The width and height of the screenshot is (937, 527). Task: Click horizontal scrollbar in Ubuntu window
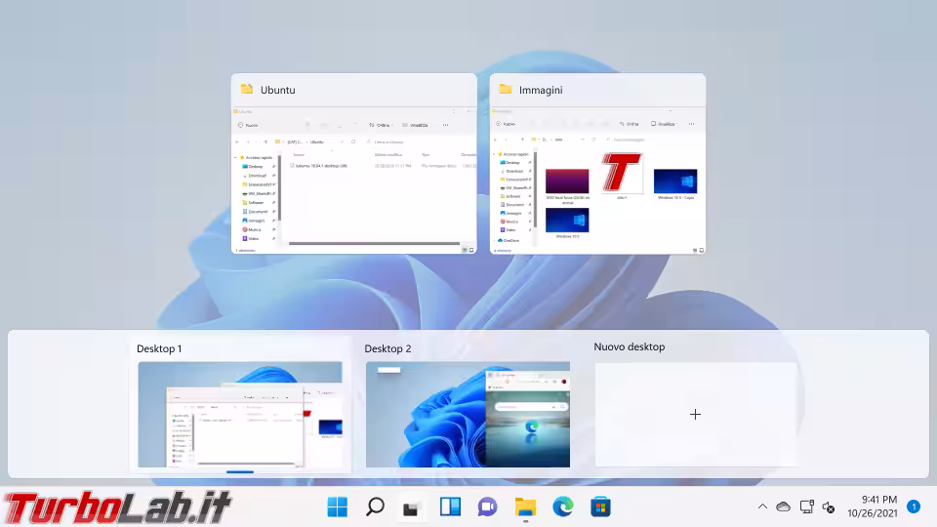click(x=374, y=243)
